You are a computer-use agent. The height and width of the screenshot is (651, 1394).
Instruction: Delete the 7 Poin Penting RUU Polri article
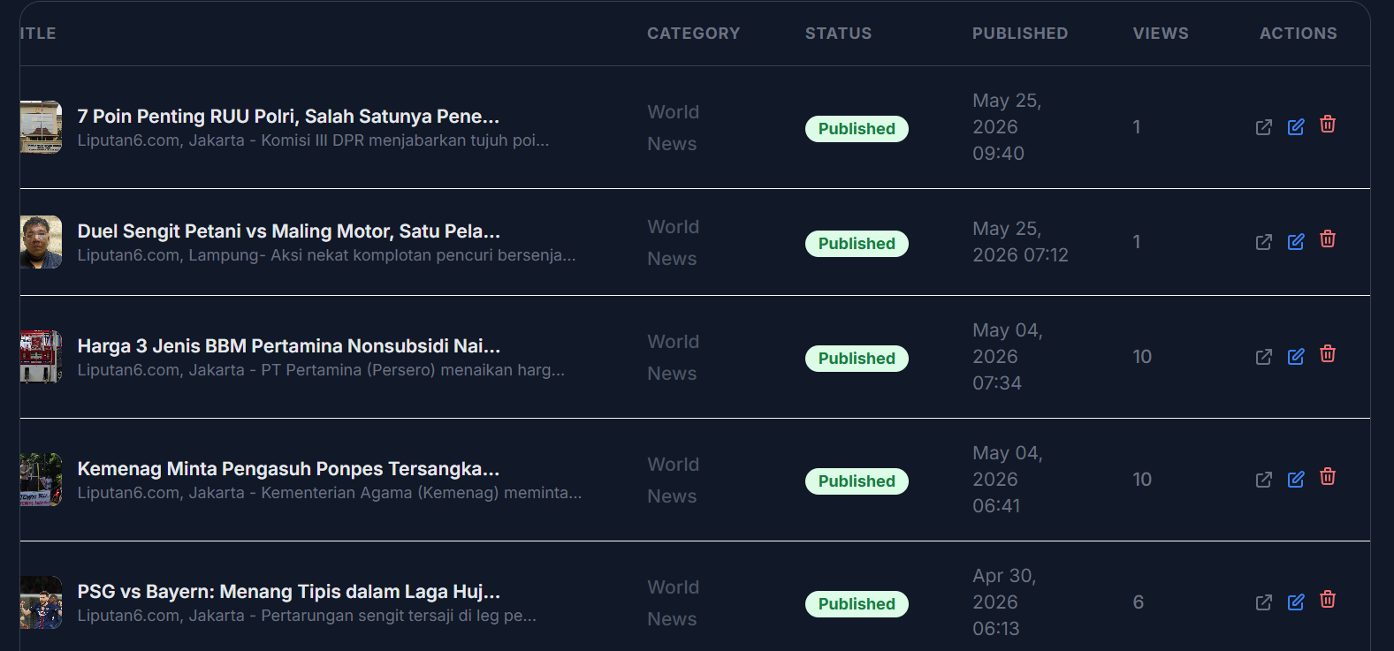click(1328, 125)
